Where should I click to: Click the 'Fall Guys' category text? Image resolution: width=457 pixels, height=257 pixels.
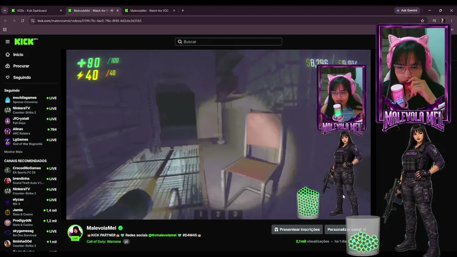[x=19, y=123]
